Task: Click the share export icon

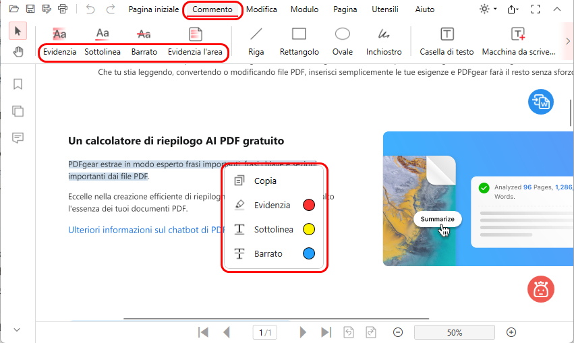Action: (513, 9)
